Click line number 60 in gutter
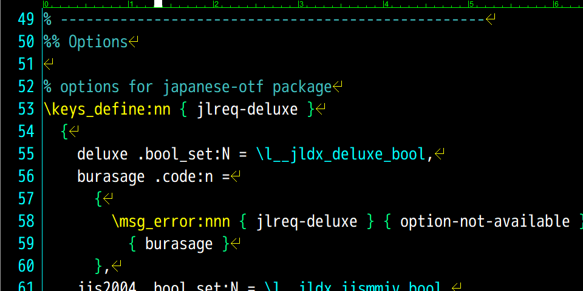Screen dimensions: 583x291 click(x=26, y=266)
